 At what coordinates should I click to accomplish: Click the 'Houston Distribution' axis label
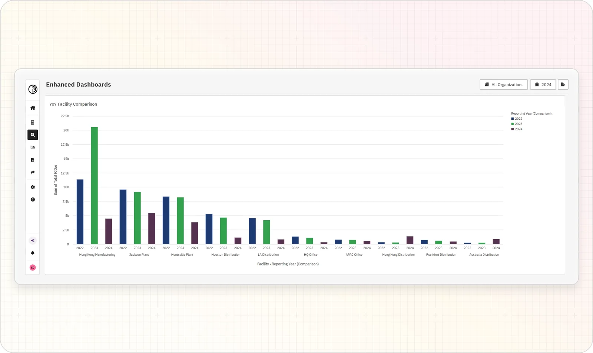(x=226, y=255)
